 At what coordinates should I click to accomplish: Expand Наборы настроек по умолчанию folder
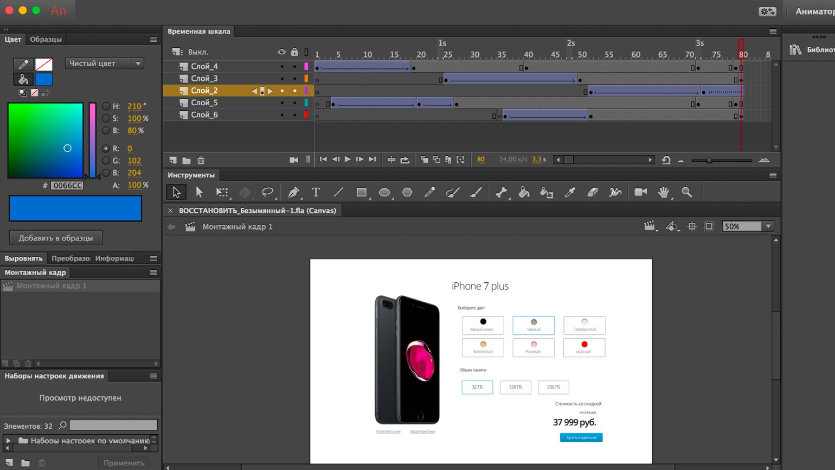(x=8, y=441)
